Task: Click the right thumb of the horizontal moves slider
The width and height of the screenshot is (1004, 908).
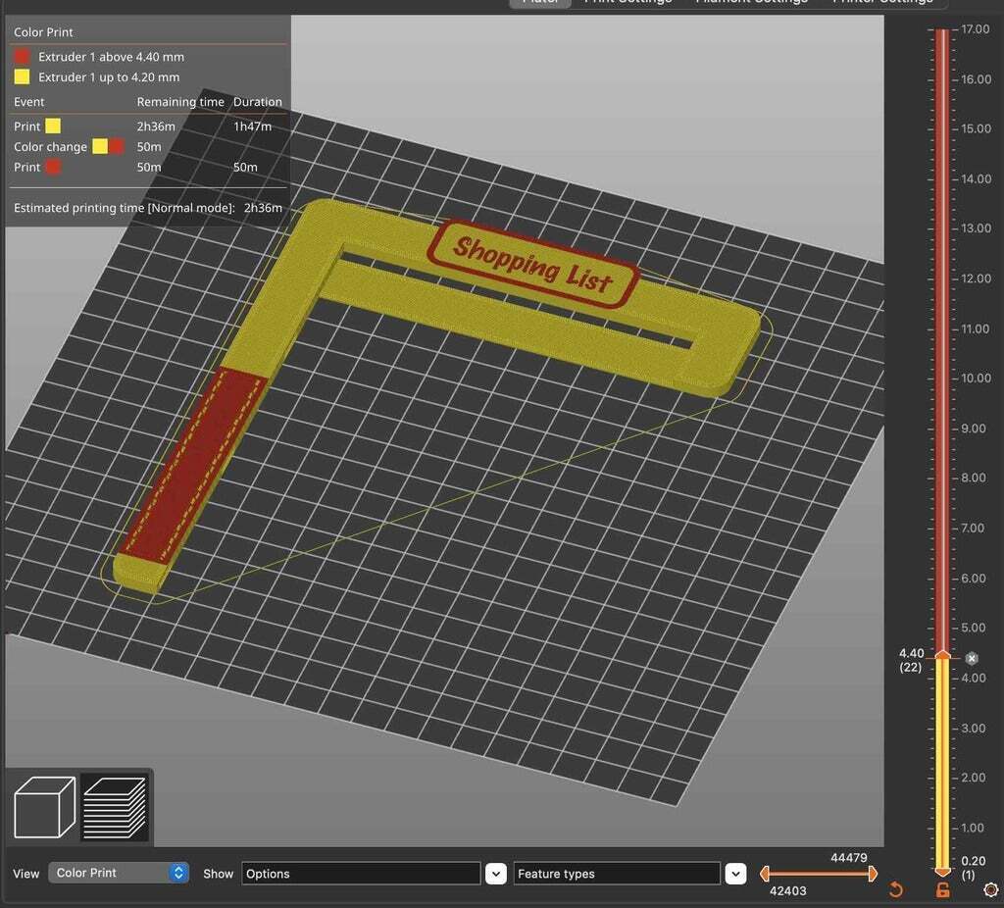Action: pos(872,874)
